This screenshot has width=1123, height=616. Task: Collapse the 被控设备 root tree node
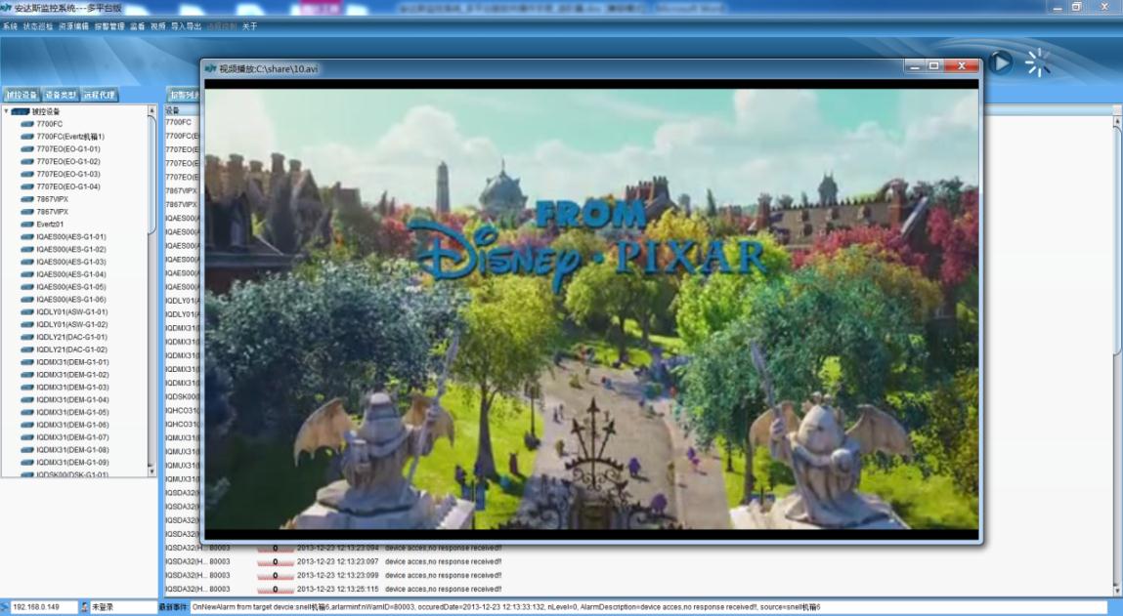[7, 111]
